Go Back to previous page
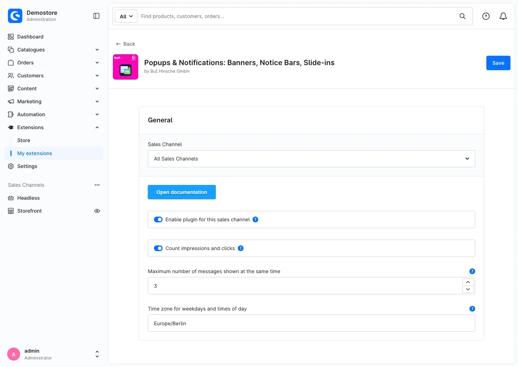 click(x=126, y=44)
